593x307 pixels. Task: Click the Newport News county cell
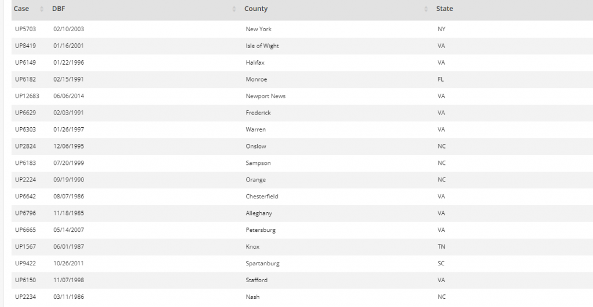pos(265,96)
